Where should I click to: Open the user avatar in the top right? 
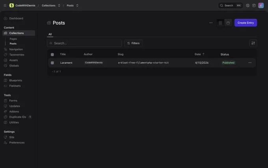[261, 6]
